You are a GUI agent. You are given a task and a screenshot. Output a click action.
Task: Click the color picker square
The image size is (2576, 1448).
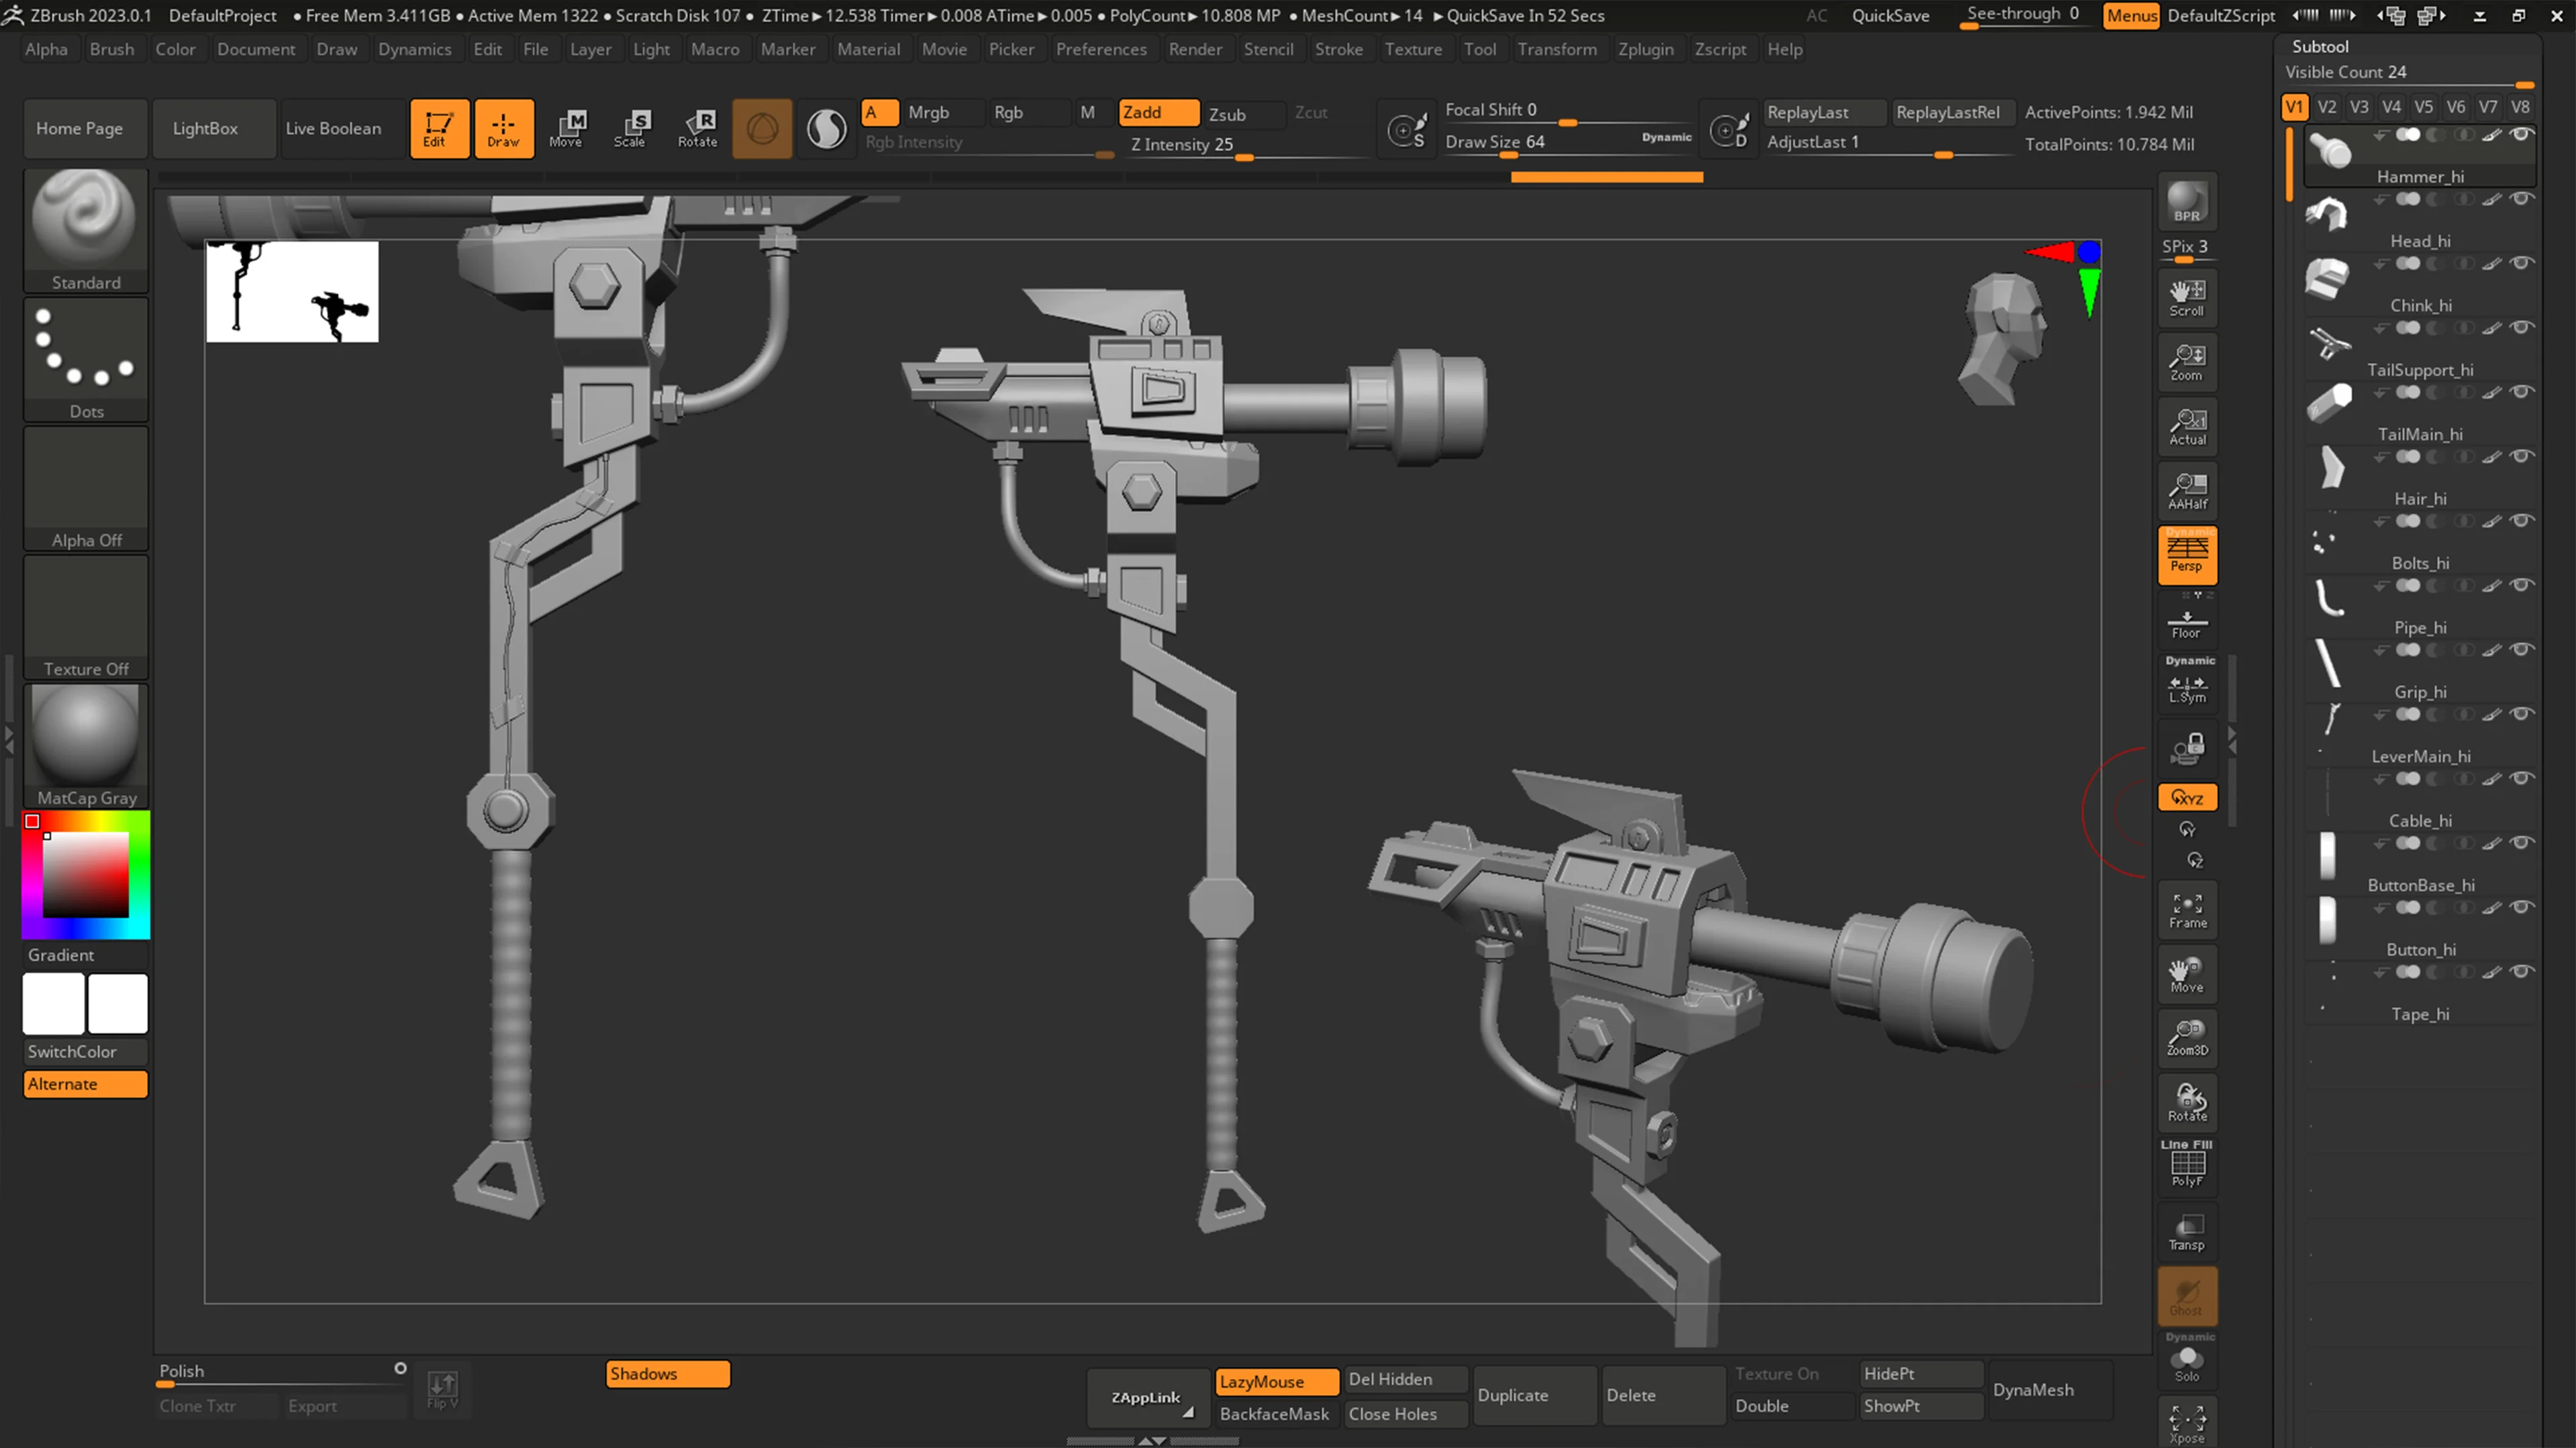tap(85, 874)
